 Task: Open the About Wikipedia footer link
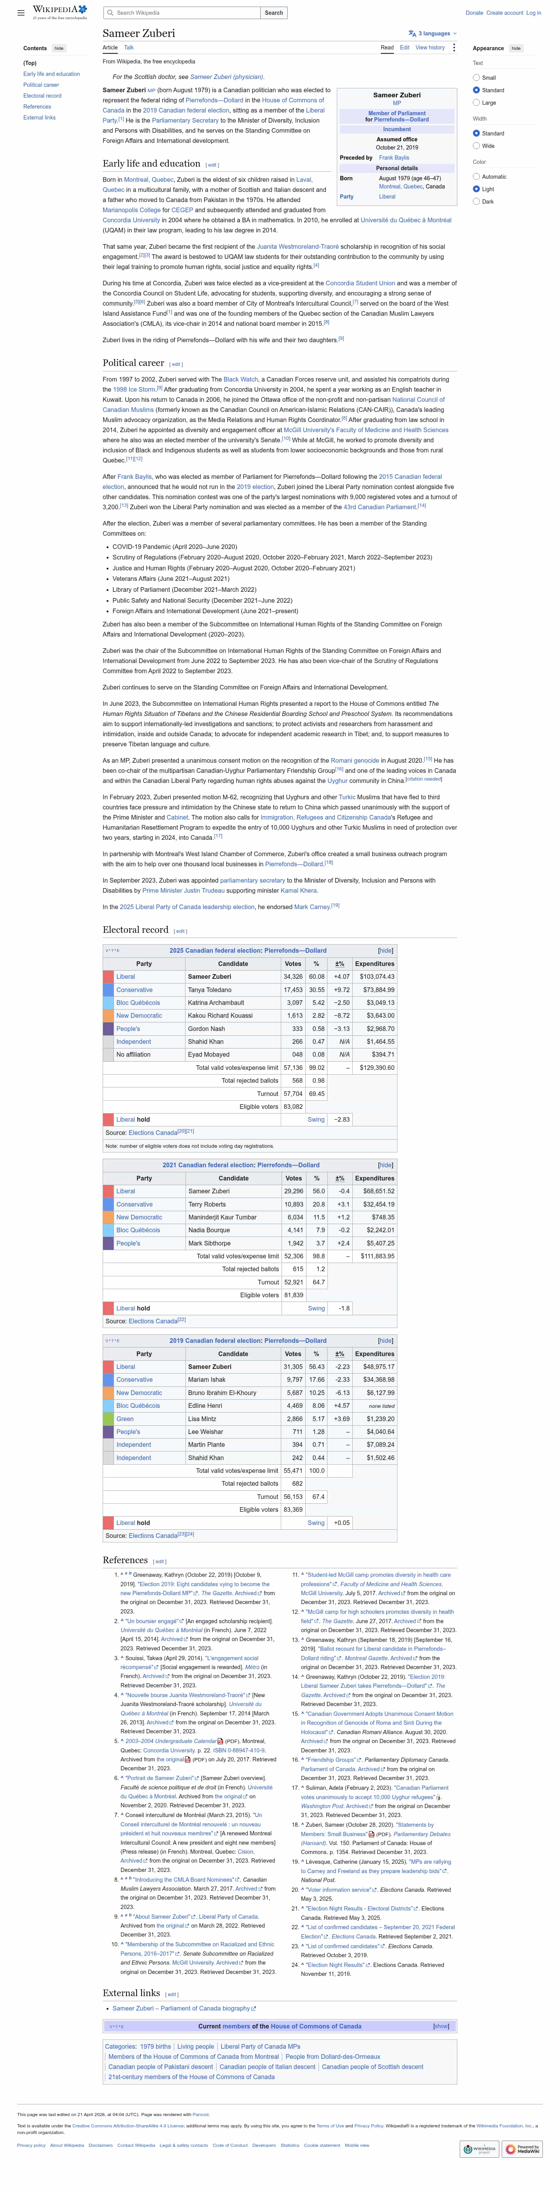coord(67,2145)
